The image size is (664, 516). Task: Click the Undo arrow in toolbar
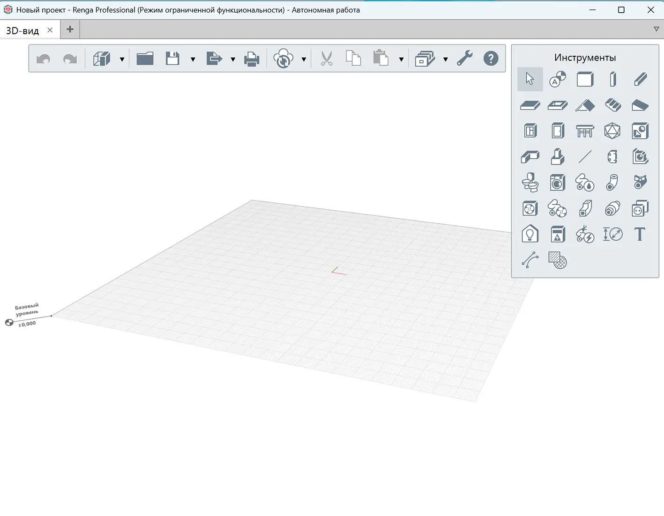click(44, 59)
